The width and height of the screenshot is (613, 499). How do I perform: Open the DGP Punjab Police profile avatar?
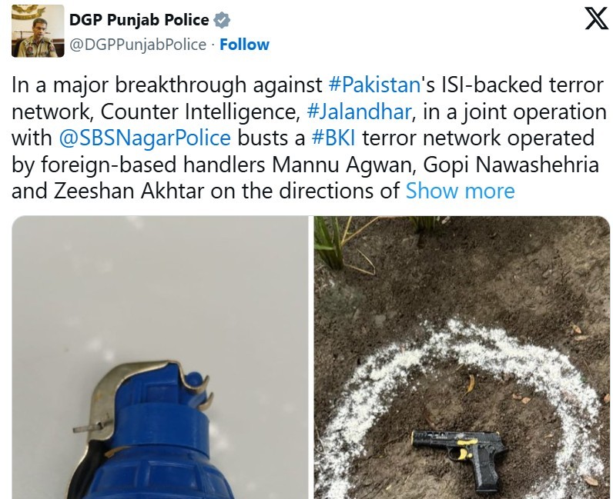pyautogui.click(x=38, y=31)
